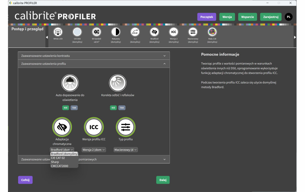305x192 pixels.
Task: Choose CIE CAT 02 from the list
Action: (x=64, y=158)
